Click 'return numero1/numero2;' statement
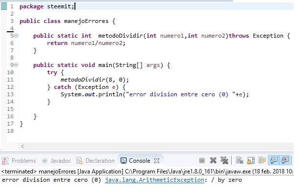The width and height of the screenshot is (307, 192). click(86, 43)
